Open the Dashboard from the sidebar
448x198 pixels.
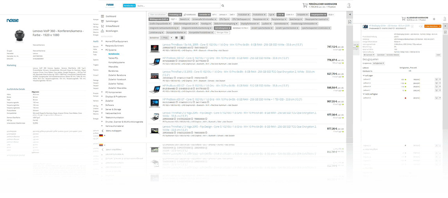point(111,16)
